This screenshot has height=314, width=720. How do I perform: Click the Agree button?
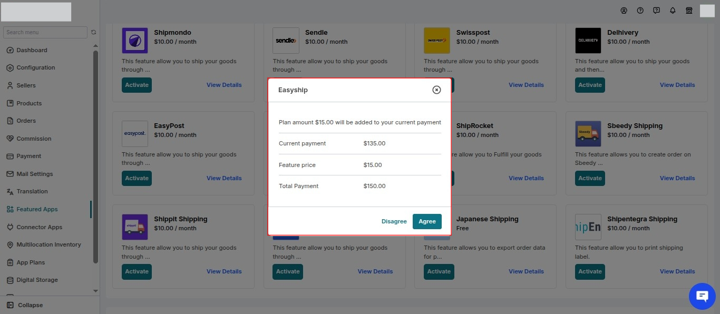[427, 221]
